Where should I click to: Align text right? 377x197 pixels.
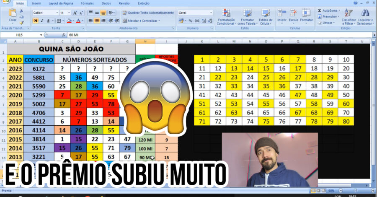tap(103, 21)
